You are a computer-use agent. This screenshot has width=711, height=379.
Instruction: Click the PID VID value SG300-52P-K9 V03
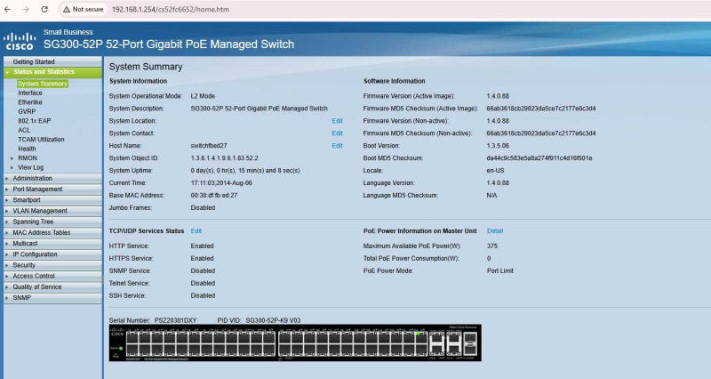pos(273,320)
